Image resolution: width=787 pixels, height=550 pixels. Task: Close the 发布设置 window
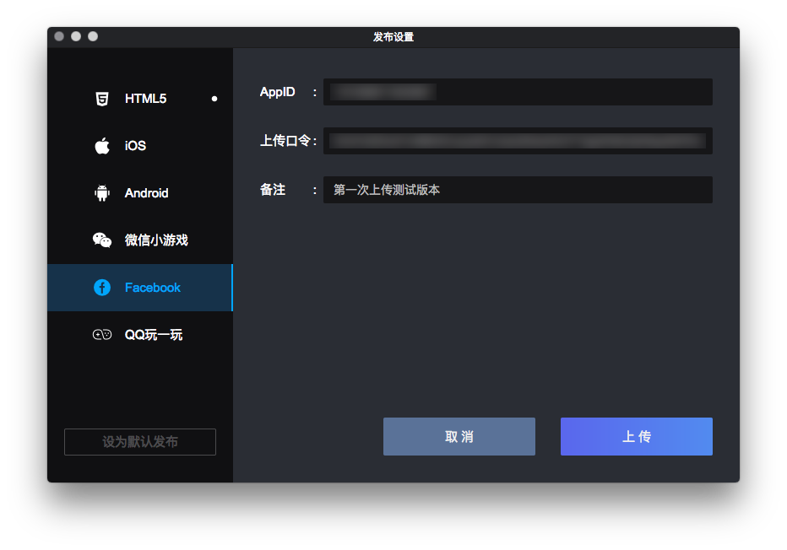pos(59,36)
